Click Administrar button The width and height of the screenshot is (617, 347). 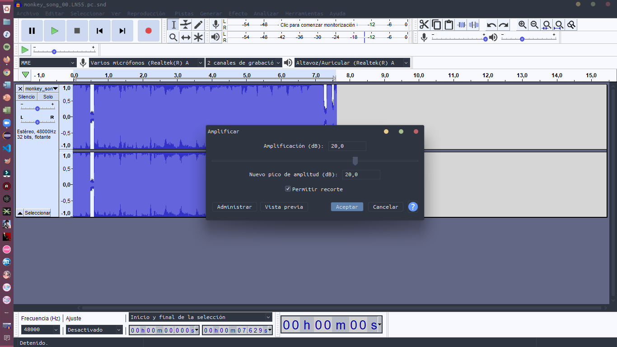coord(234,207)
